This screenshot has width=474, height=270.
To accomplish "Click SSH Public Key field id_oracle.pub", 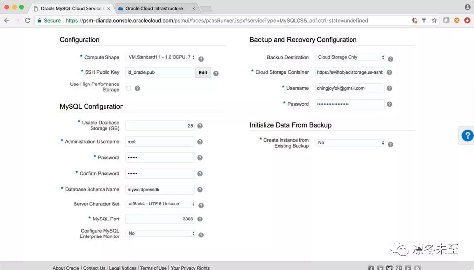I will click(159, 72).
